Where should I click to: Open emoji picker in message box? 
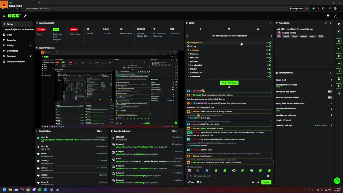[x=268, y=176]
